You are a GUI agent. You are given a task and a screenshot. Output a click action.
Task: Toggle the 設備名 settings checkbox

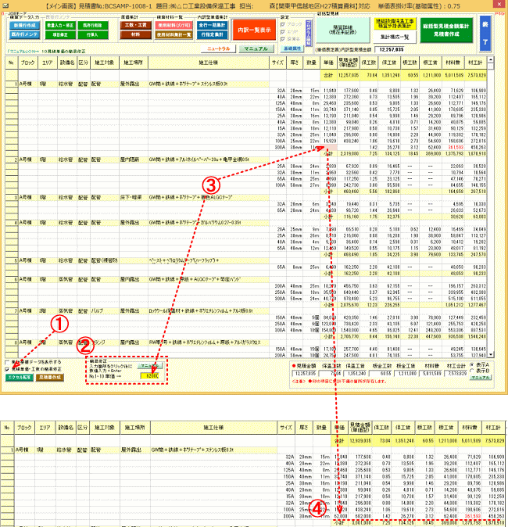(x=283, y=39)
